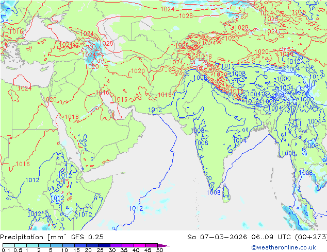Select the '10' legend scale value

click(x=64, y=250)
